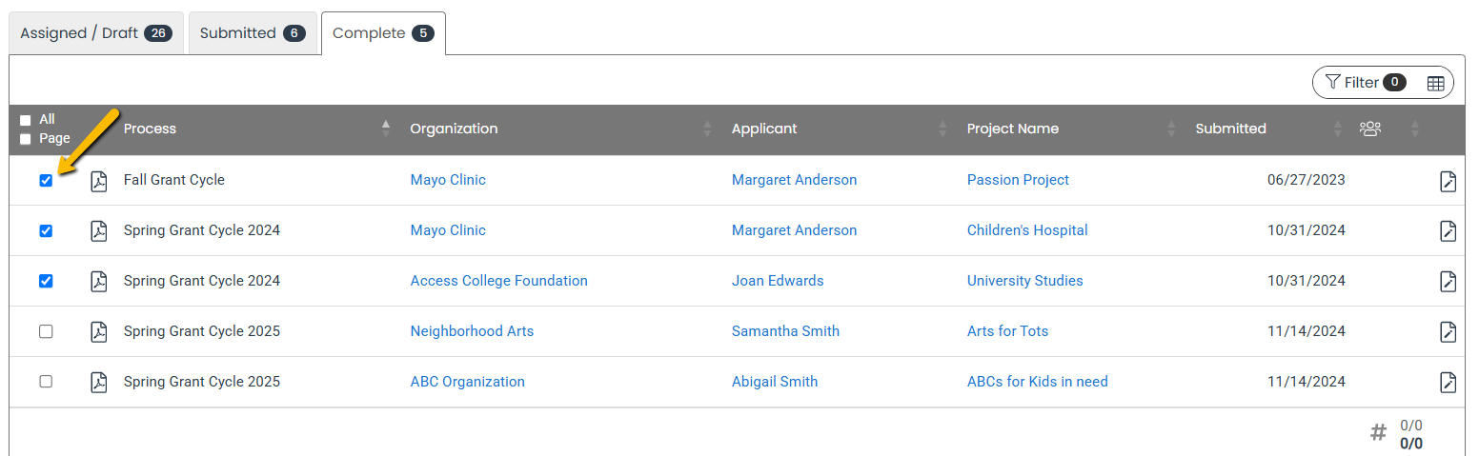Open PDF icon for Neighborhood Arts row
1479x456 pixels.
(99, 331)
